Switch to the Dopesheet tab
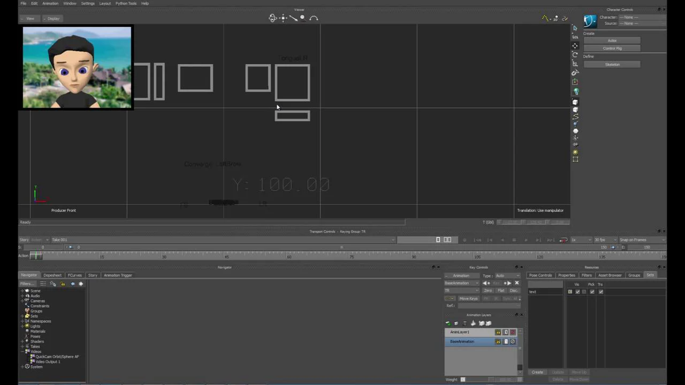The width and height of the screenshot is (685, 385). tap(52, 275)
